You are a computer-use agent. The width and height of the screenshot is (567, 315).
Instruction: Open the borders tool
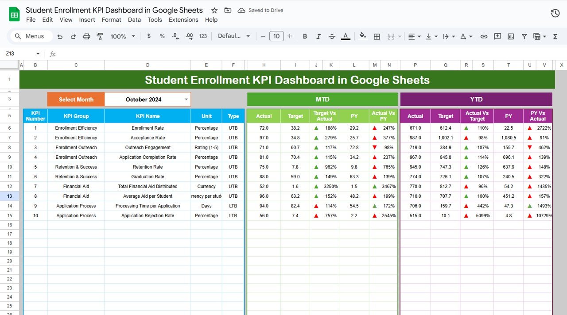point(377,36)
